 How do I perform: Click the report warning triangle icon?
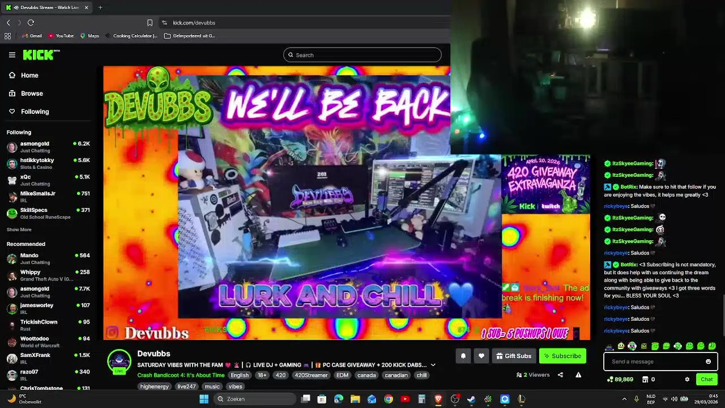578,375
